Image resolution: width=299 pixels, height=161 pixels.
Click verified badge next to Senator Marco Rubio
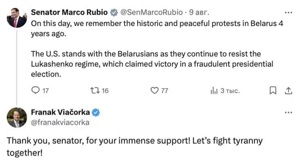pyautogui.click(x=114, y=12)
